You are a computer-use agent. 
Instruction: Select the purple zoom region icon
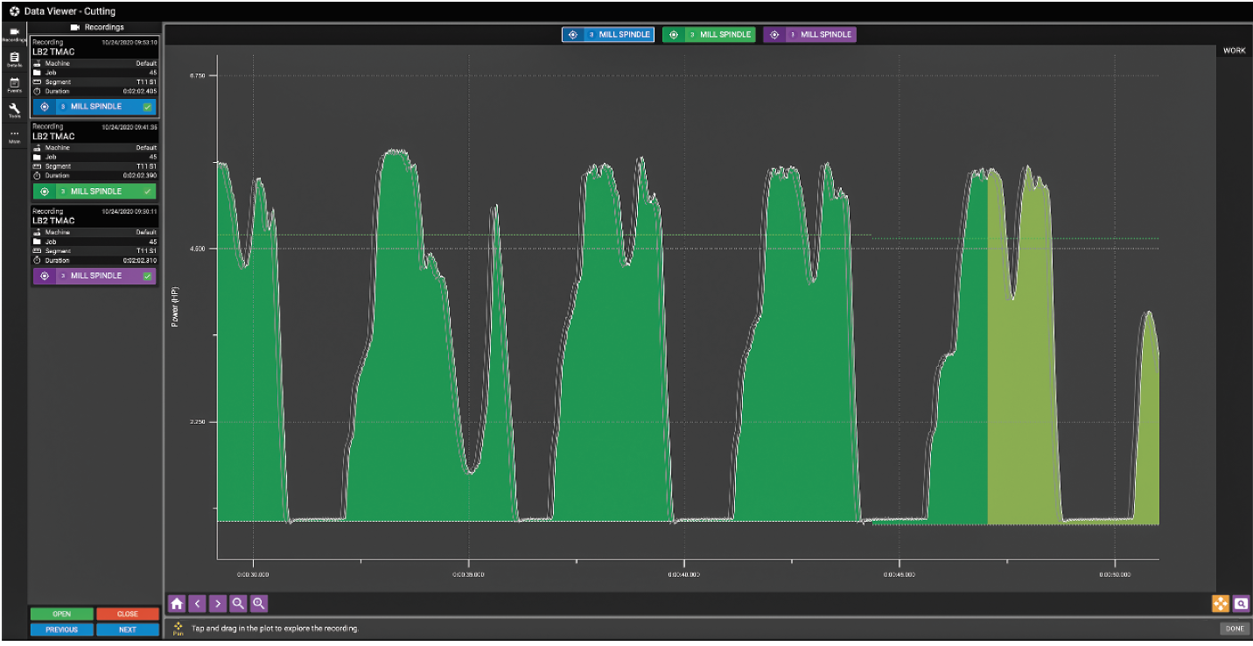click(1242, 603)
